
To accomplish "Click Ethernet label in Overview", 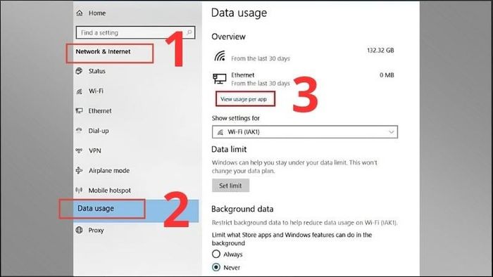I will pos(243,75).
